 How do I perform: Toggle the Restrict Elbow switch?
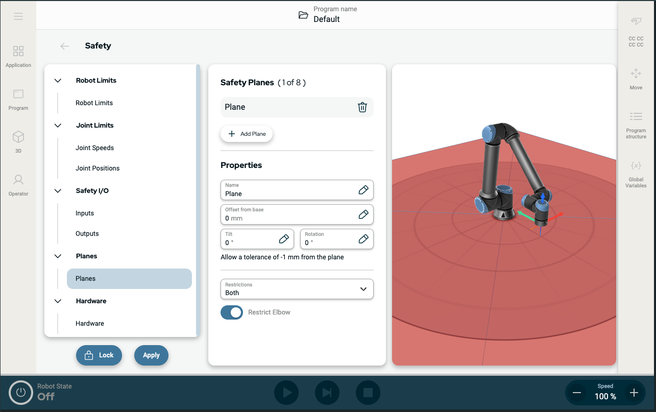pos(232,312)
